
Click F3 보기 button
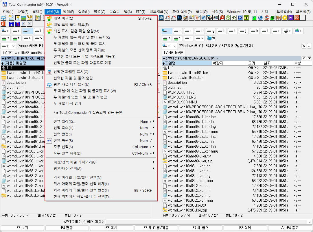click(22, 228)
